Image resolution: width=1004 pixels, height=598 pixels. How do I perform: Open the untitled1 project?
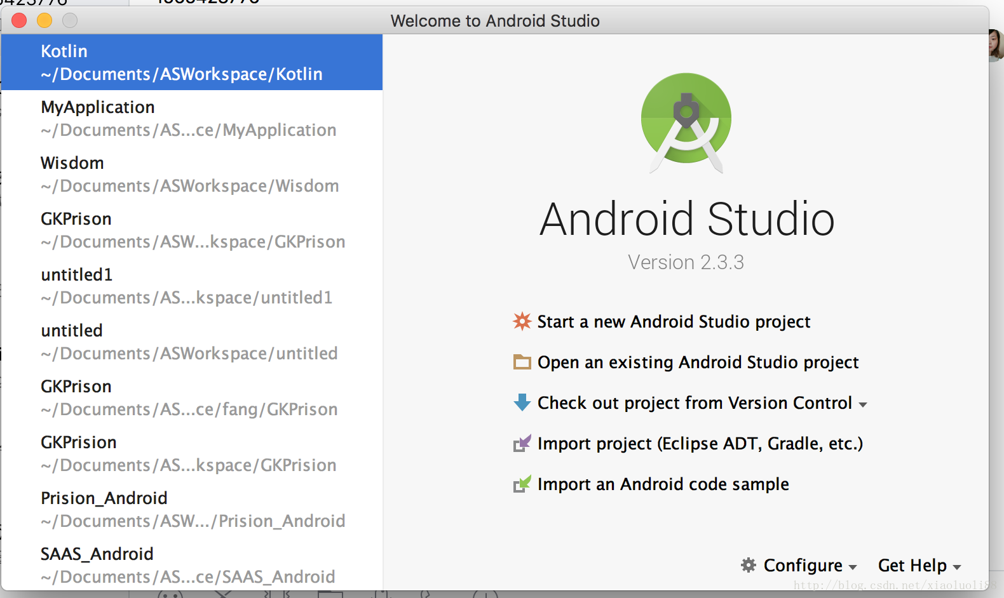191,286
